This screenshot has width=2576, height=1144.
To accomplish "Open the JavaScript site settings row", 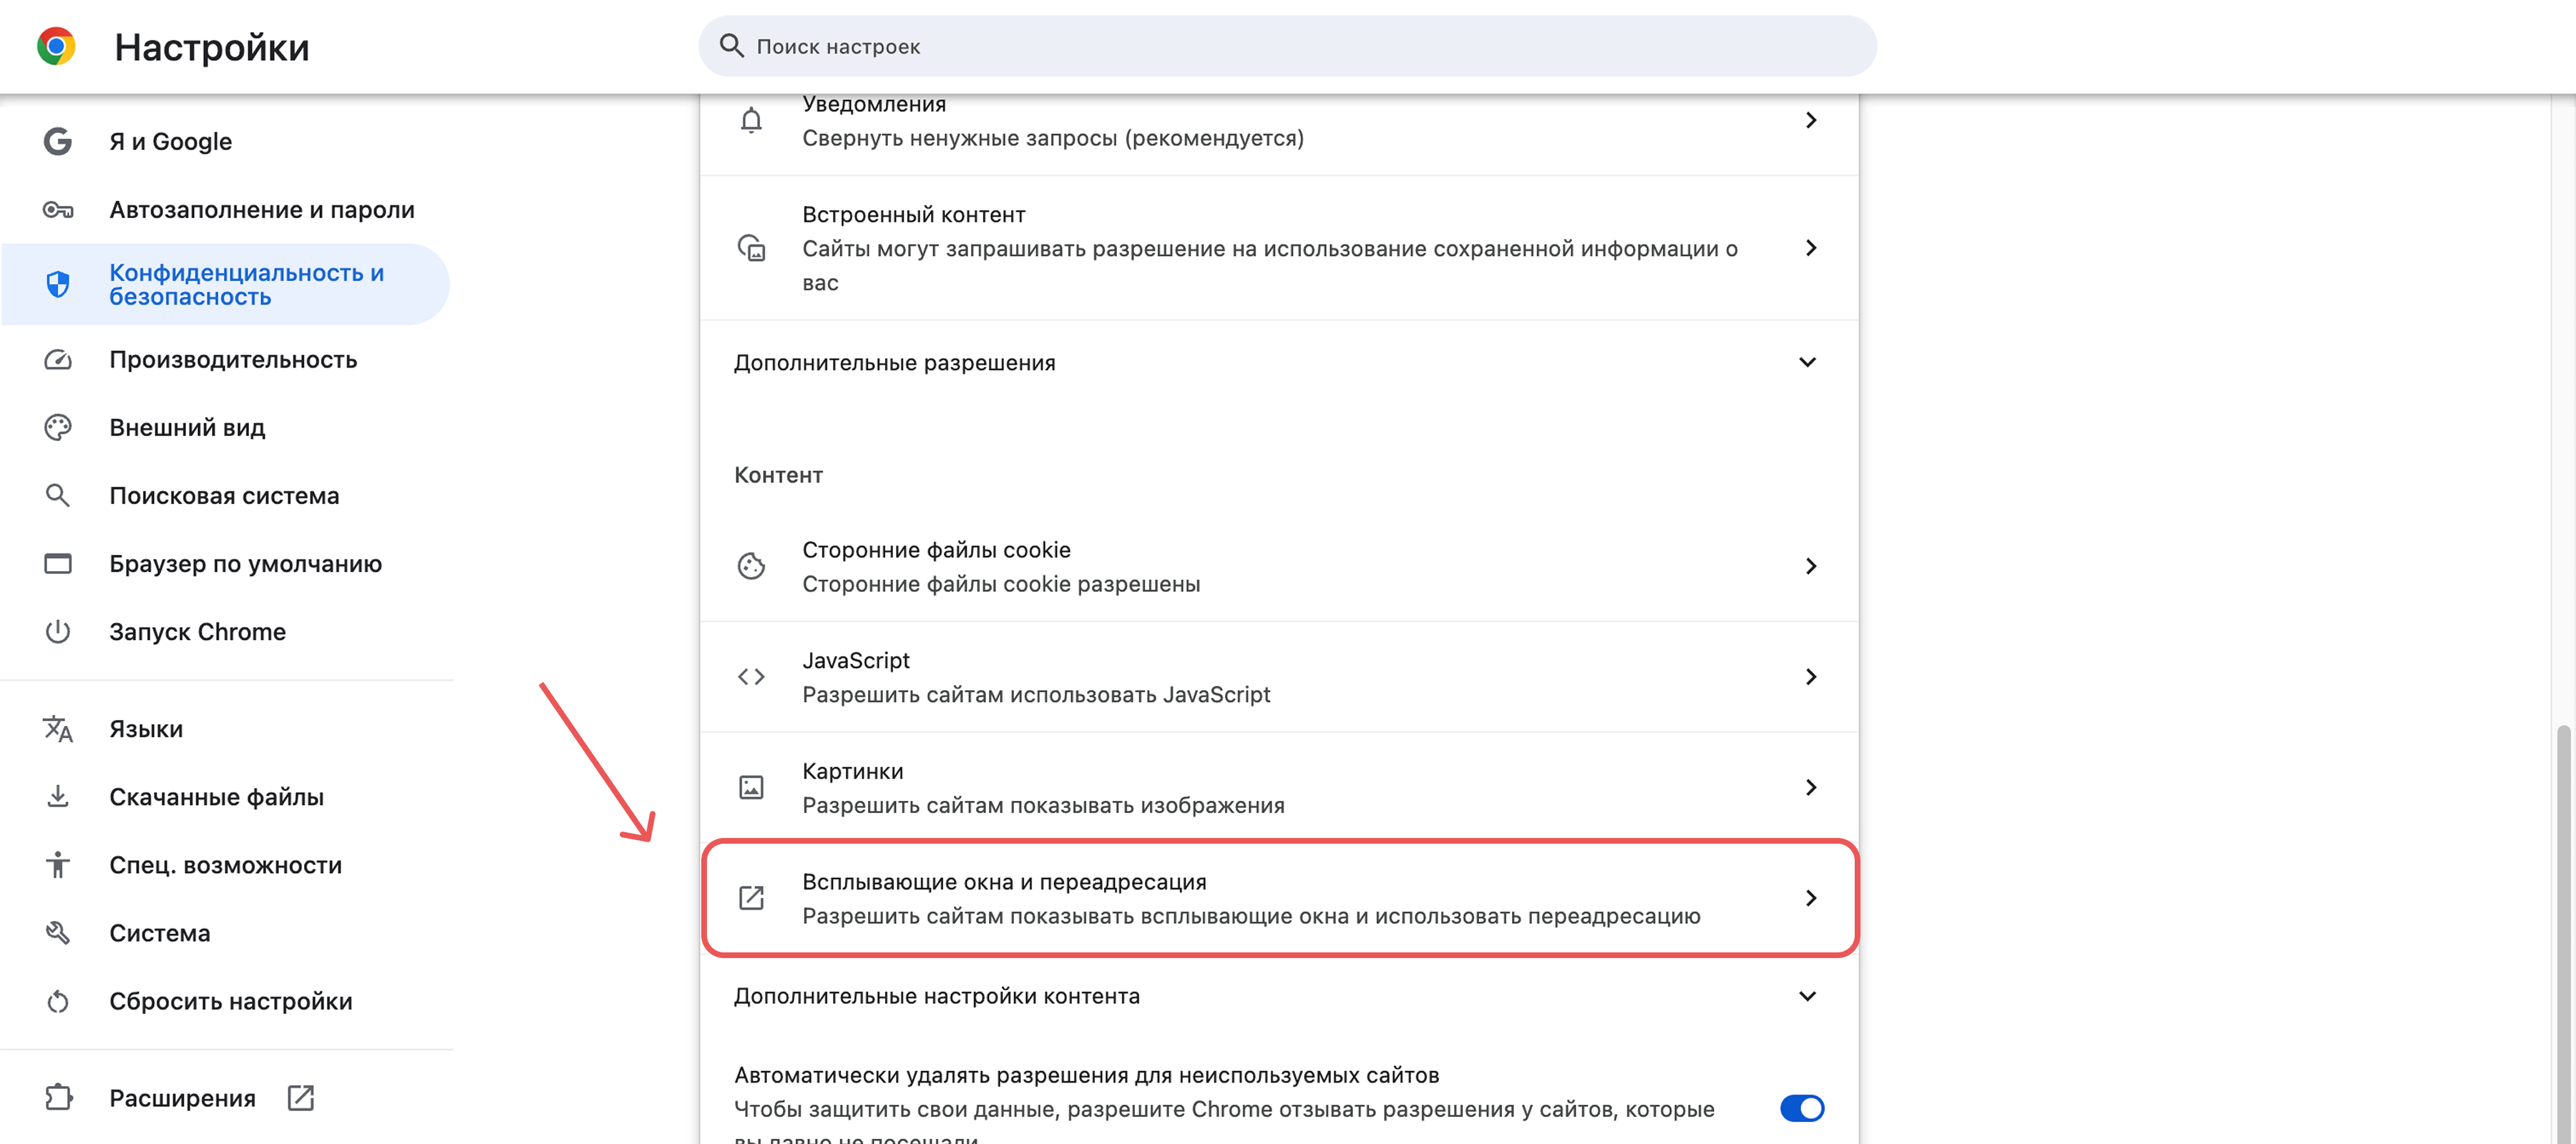I will 1278,676.
